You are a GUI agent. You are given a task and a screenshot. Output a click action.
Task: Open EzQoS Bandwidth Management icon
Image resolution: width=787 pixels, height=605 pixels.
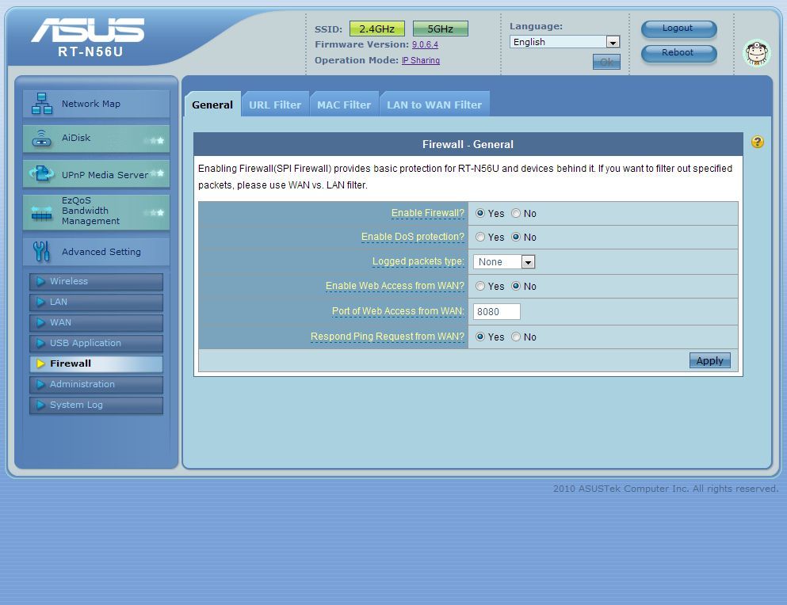(41, 211)
